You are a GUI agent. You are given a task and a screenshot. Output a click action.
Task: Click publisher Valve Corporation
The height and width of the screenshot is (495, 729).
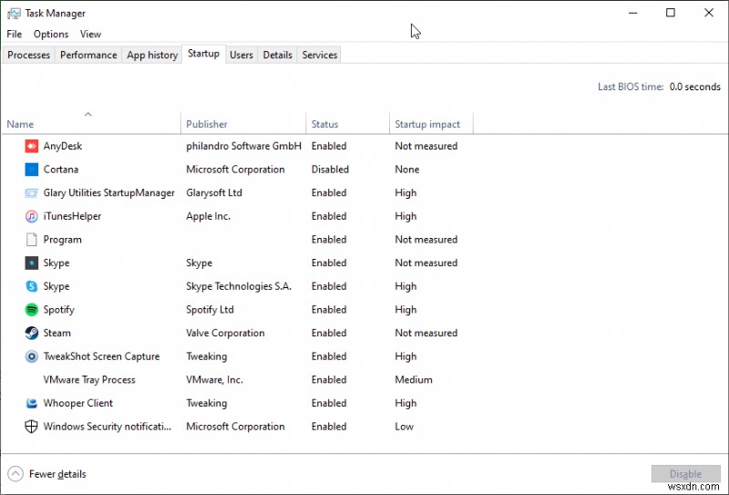coord(225,333)
